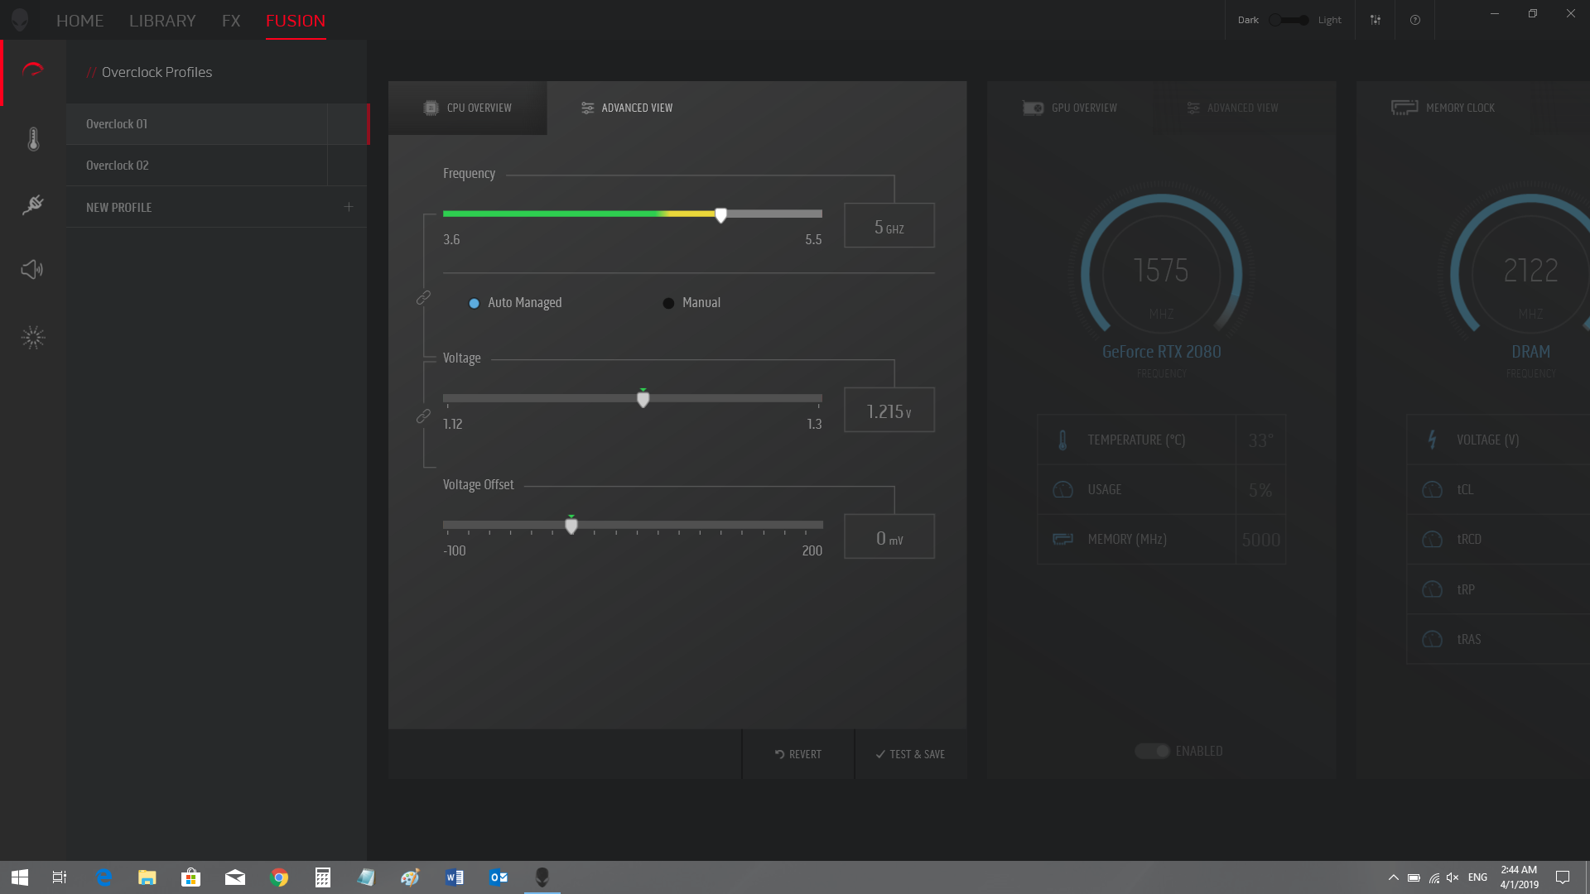This screenshot has width=1590, height=894.
Task: Click the Voltage Offset slider handle
Action: click(x=571, y=526)
